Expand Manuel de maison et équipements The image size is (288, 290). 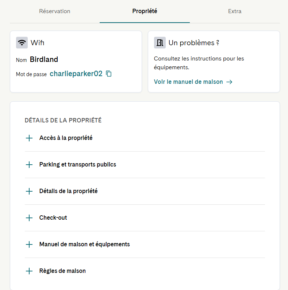point(145,244)
